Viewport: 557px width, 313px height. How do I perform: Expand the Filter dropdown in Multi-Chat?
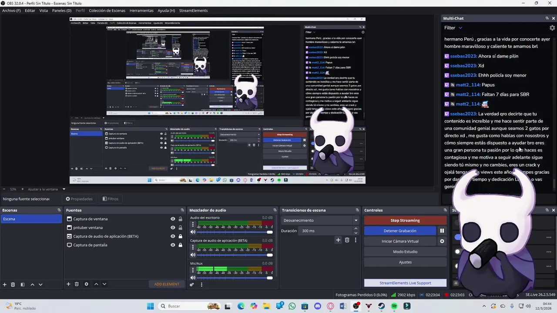(x=460, y=28)
